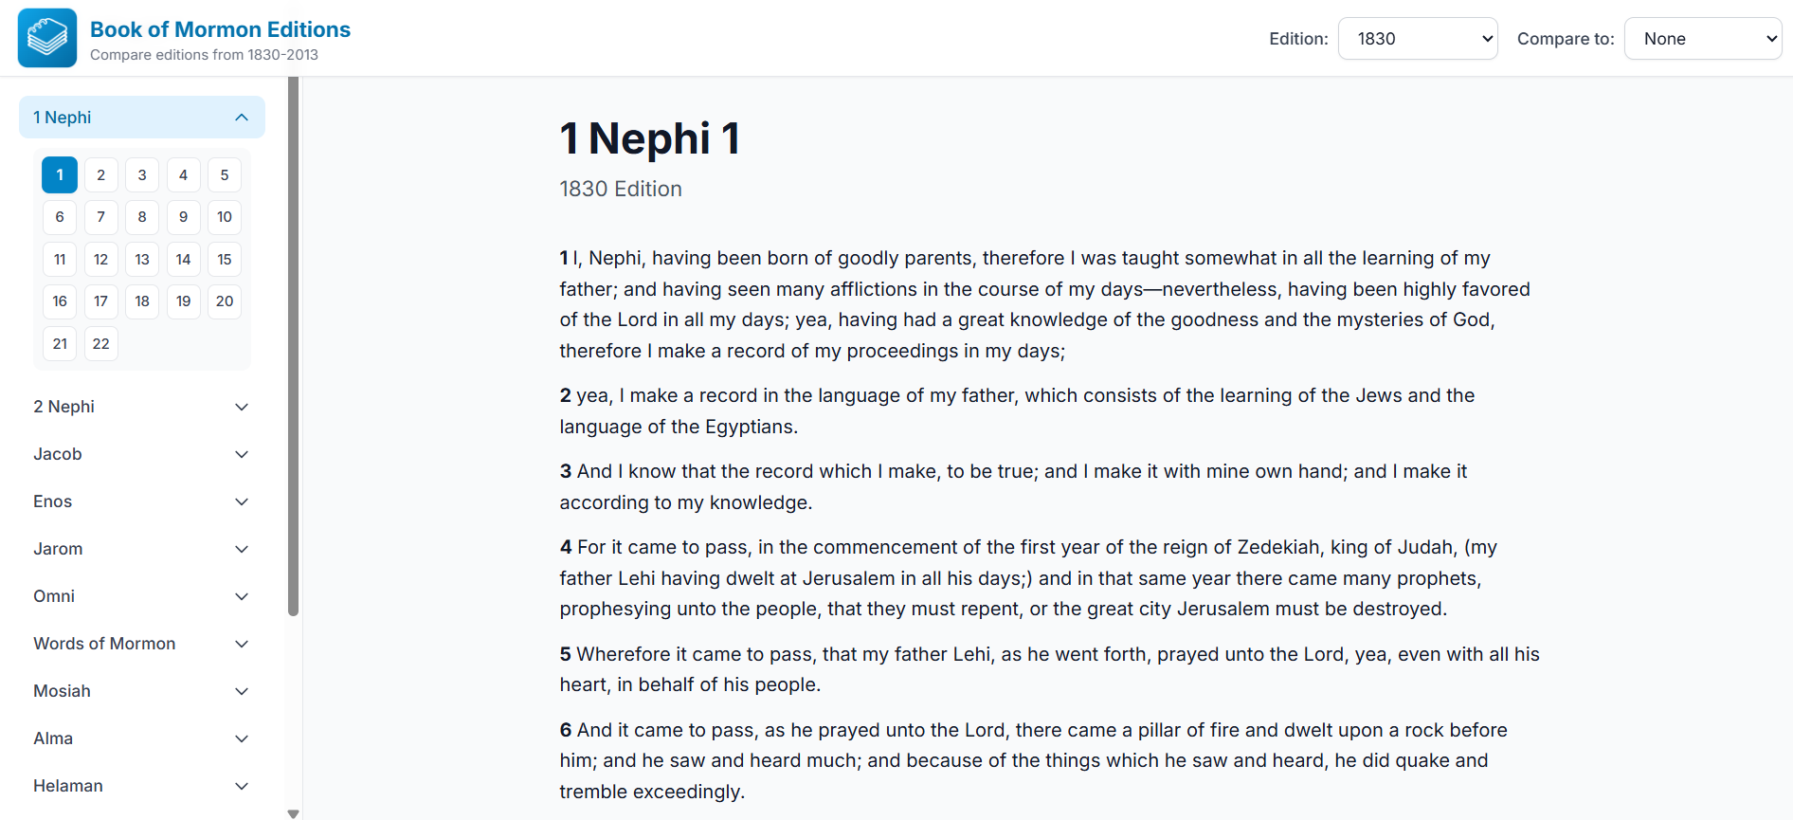Expand the 2 Nephi book section
Screen dimensions: 1793x820
pos(141,406)
